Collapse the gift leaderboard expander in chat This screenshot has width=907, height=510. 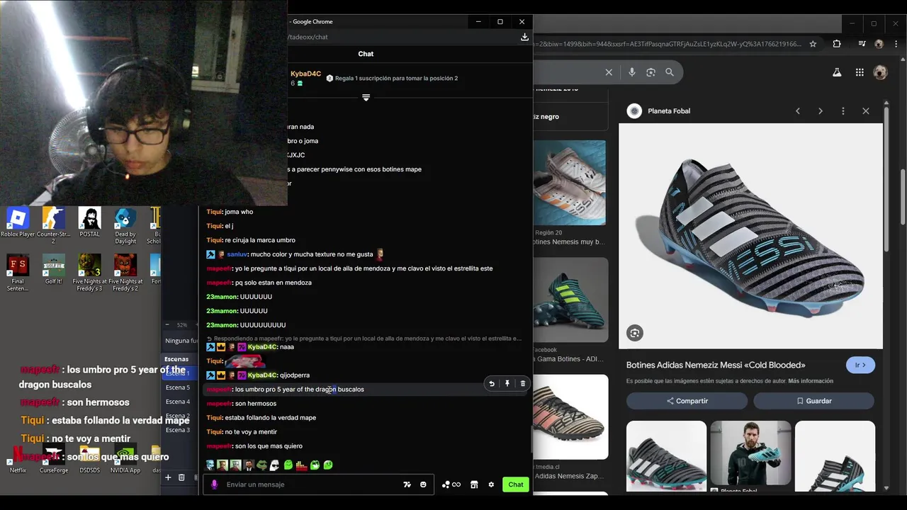(366, 98)
